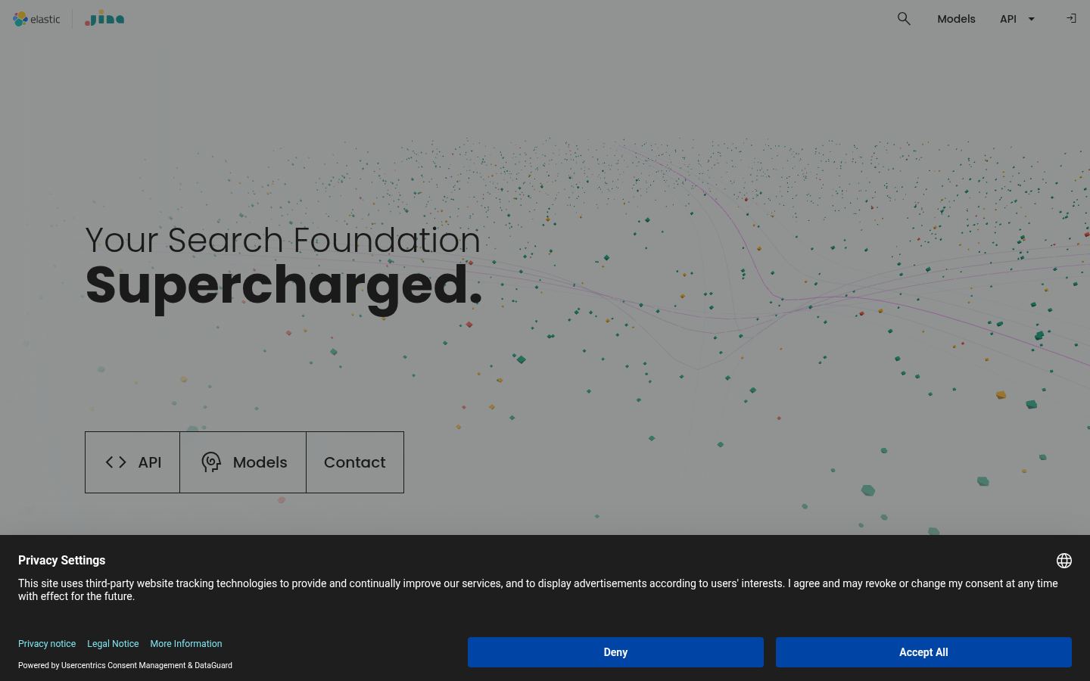
Task: Open the Privacy notice link
Action: [x=47, y=644]
